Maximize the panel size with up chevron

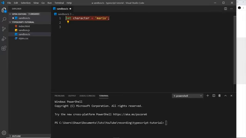point(226,95)
